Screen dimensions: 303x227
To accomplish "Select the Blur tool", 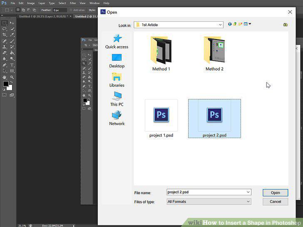I will coord(5,59).
